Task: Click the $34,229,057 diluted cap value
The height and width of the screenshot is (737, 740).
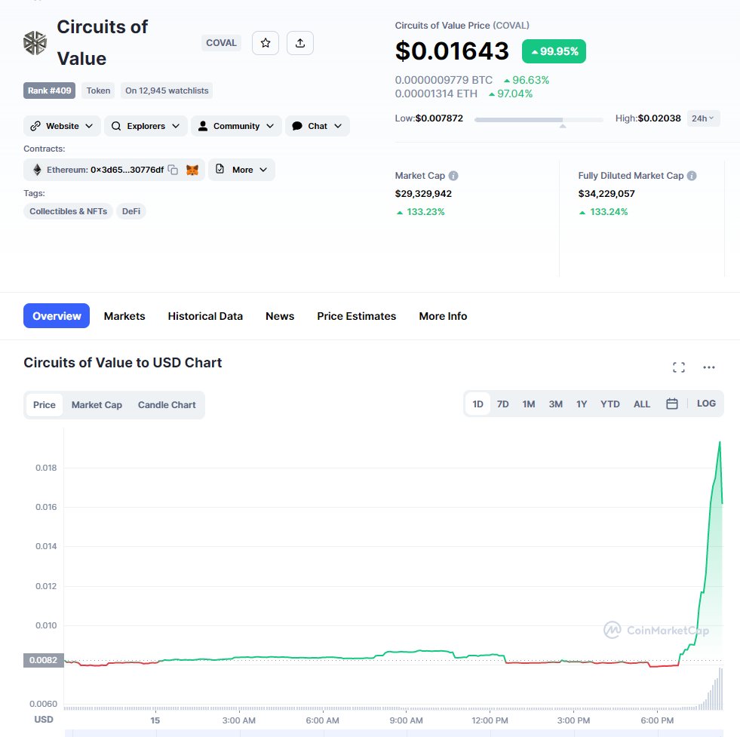Action: click(x=606, y=194)
